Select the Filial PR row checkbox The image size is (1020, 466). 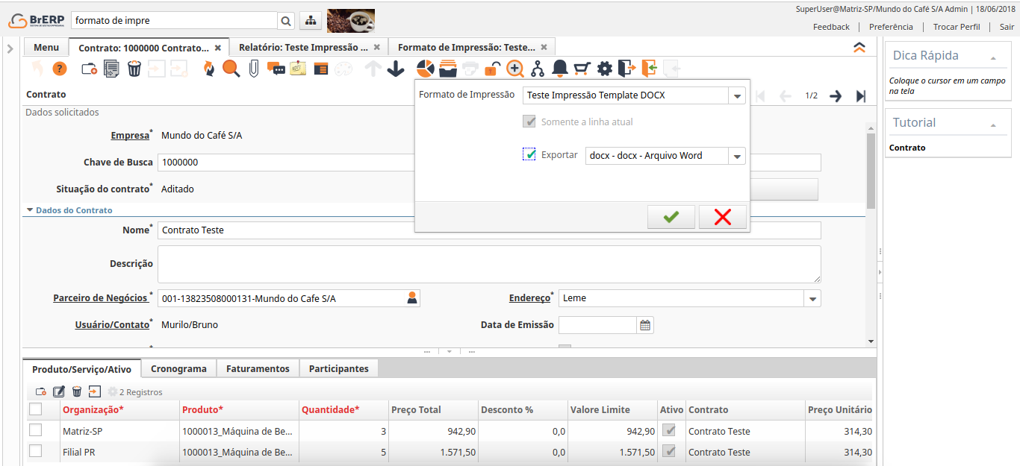tap(35, 451)
